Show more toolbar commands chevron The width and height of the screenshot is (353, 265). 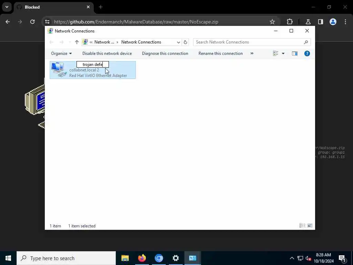click(252, 53)
